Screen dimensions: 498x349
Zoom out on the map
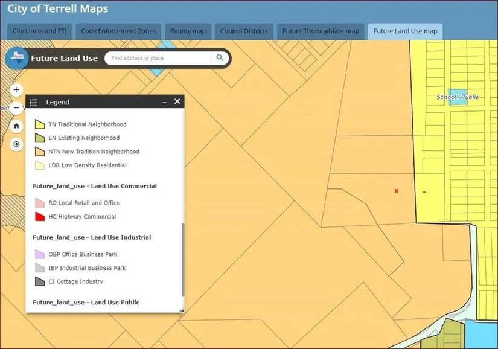[x=16, y=108]
